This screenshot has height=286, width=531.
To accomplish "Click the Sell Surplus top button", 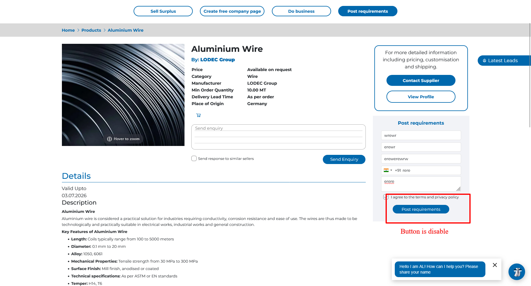I will (163, 11).
